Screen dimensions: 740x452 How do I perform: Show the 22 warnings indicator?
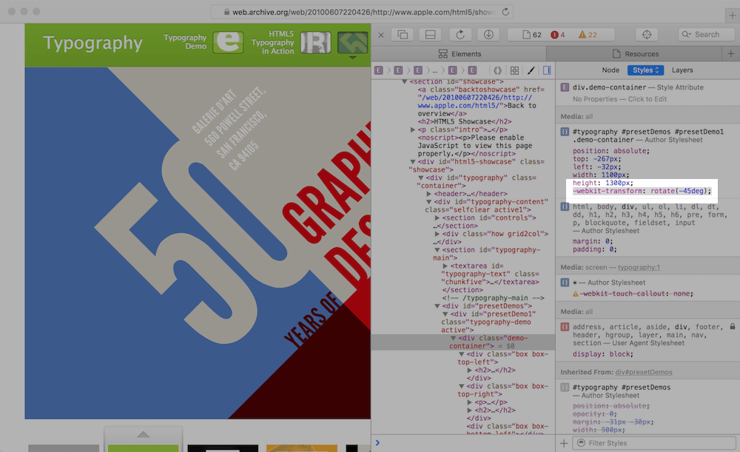588,35
